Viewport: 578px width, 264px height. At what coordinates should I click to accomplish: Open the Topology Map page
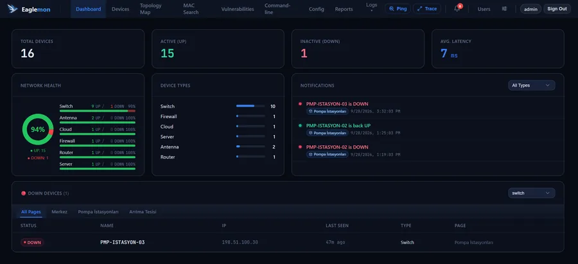(151, 9)
